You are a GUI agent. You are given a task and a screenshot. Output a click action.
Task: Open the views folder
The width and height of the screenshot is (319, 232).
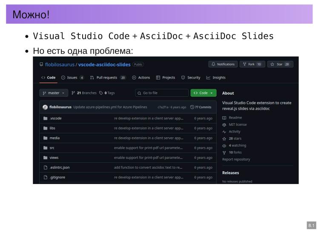[54, 158]
